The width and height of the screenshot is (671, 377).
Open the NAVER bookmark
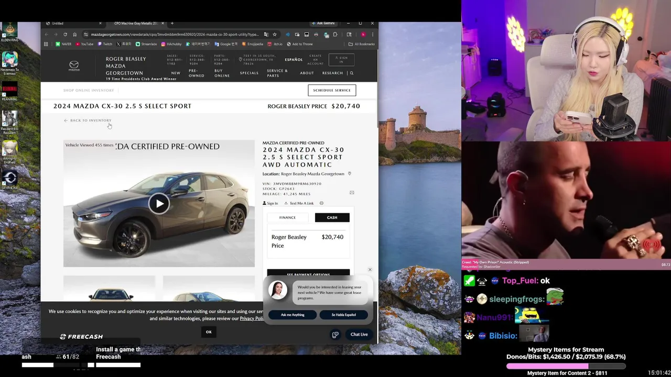tap(64, 44)
